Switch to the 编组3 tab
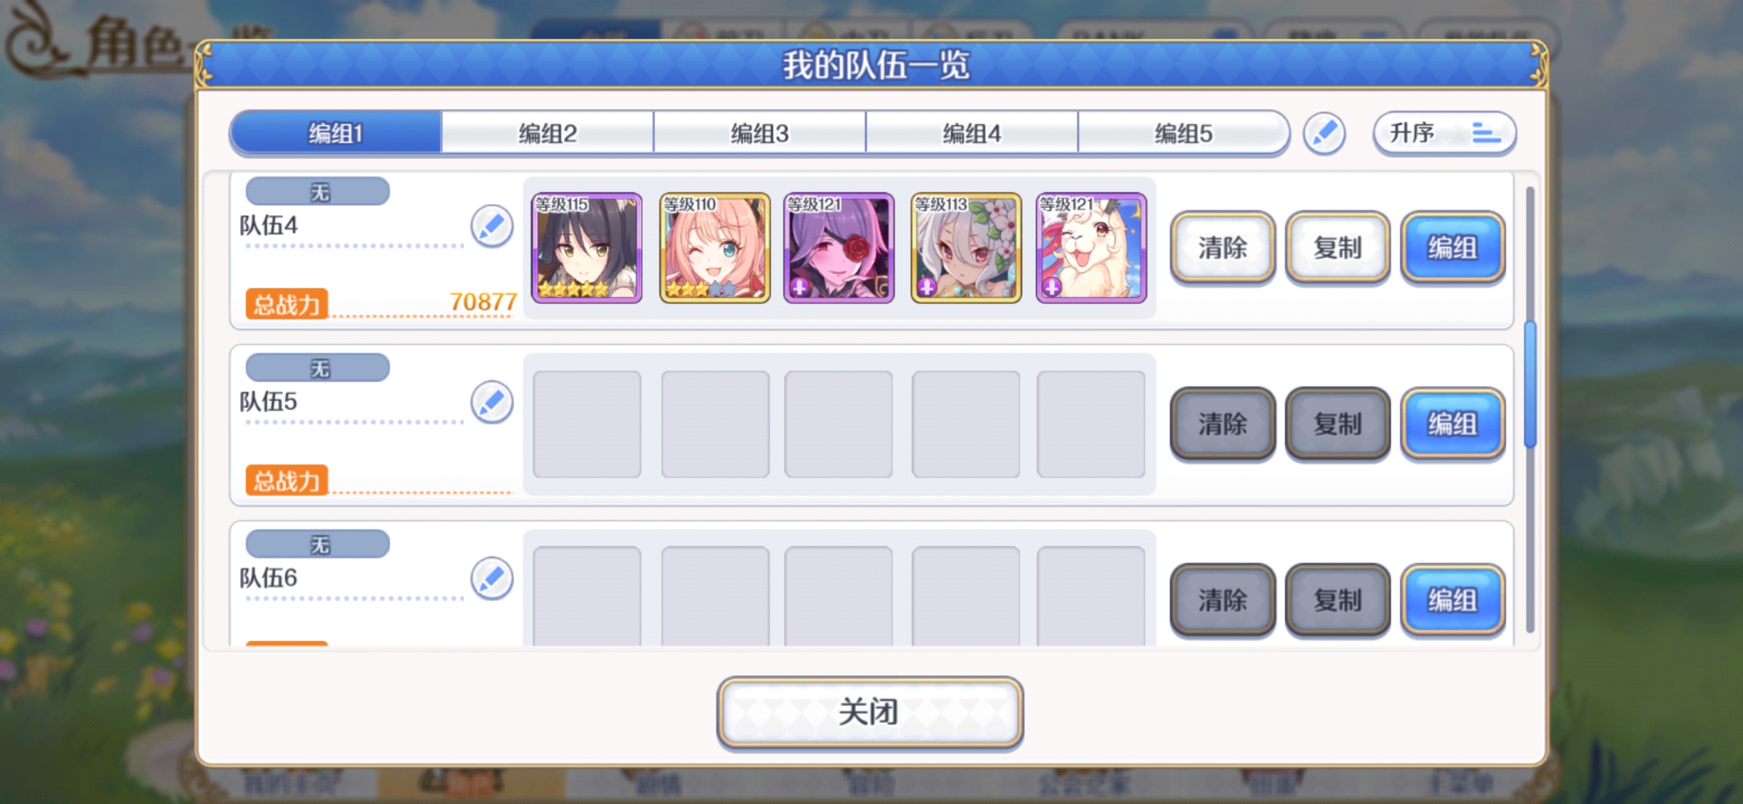 click(x=760, y=133)
